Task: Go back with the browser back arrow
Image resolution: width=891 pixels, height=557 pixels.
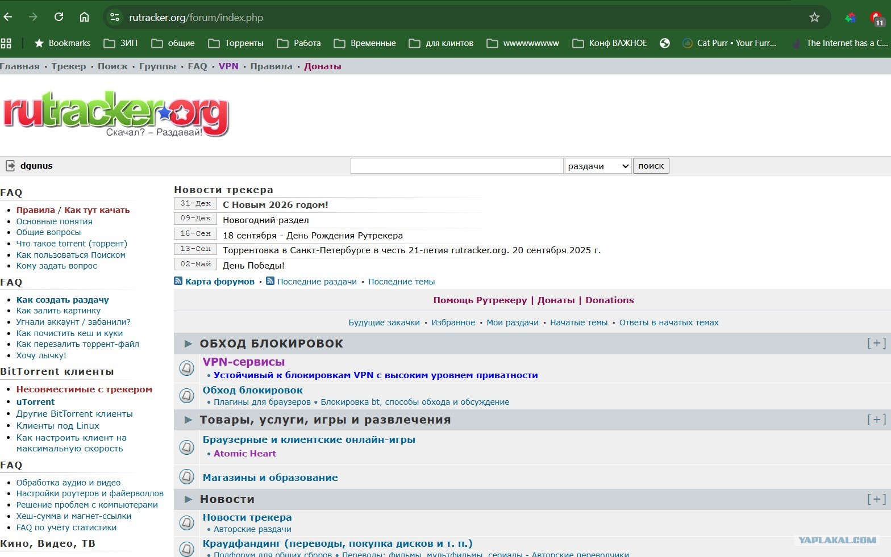Action: pyautogui.click(x=8, y=17)
